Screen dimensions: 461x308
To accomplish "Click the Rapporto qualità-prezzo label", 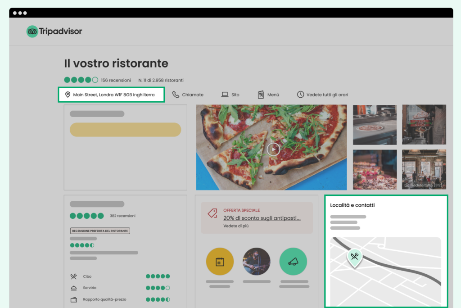I will [x=104, y=299].
